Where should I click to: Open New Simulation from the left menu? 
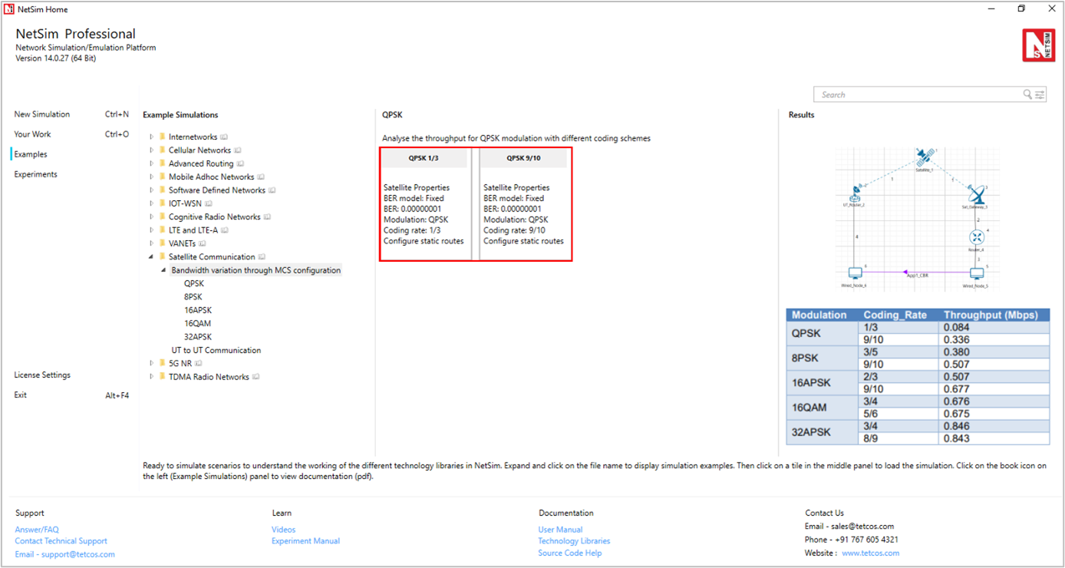pyautogui.click(x=42, y=114)
